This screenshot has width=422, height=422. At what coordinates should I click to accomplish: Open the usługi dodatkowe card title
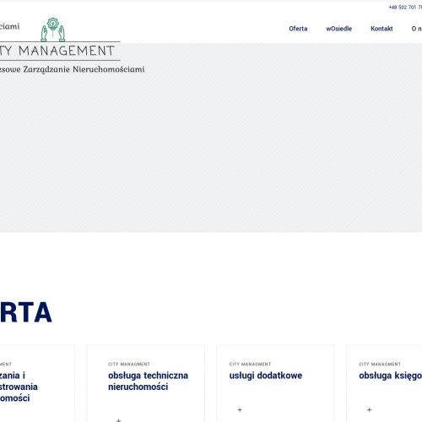click(266, 376)
